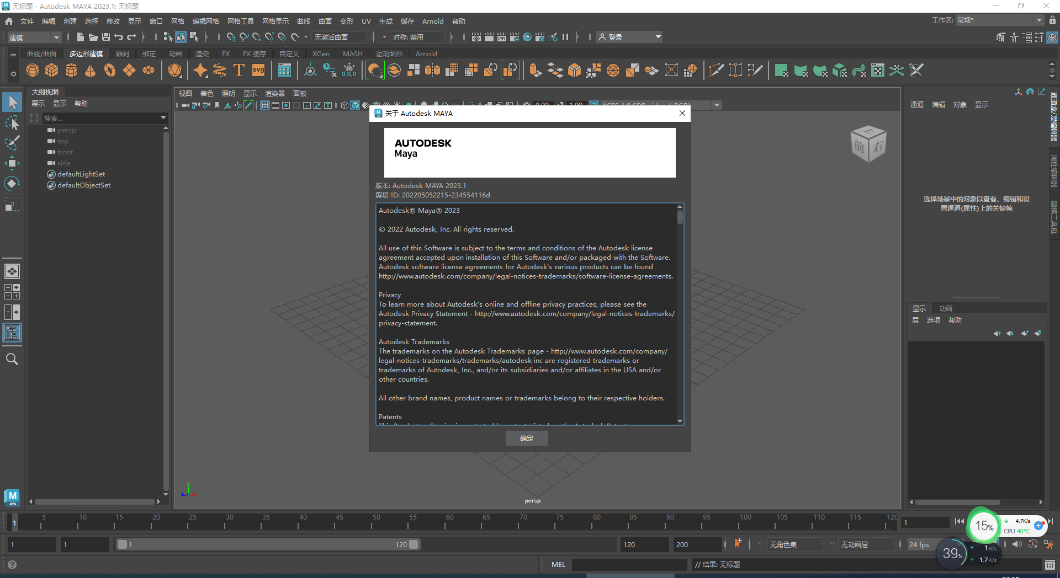Create a polygon torus from the shelf
1060x578 pixels.
pyautogui.click(x=109, y=70)
